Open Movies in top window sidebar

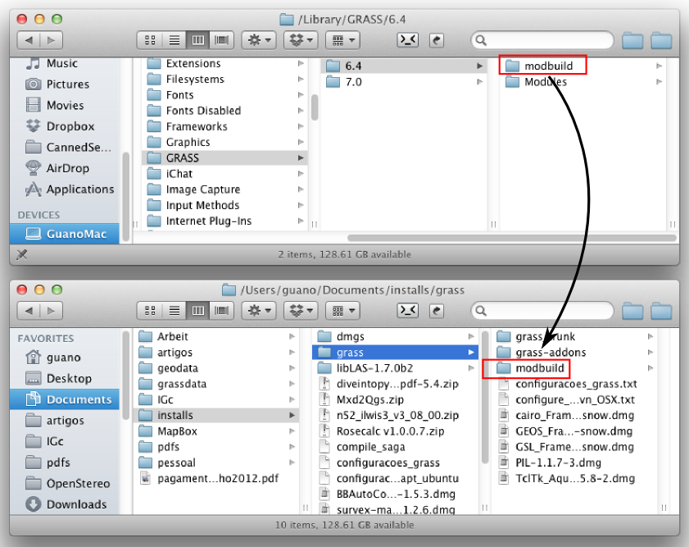pos(65,105)
